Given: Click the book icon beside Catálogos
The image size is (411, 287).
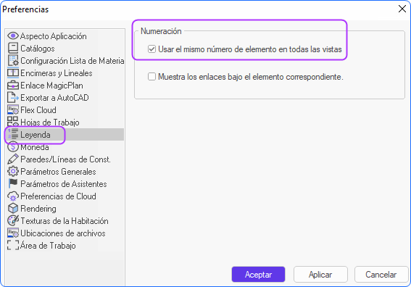Looking at the screenshot, I should (13, 49).
